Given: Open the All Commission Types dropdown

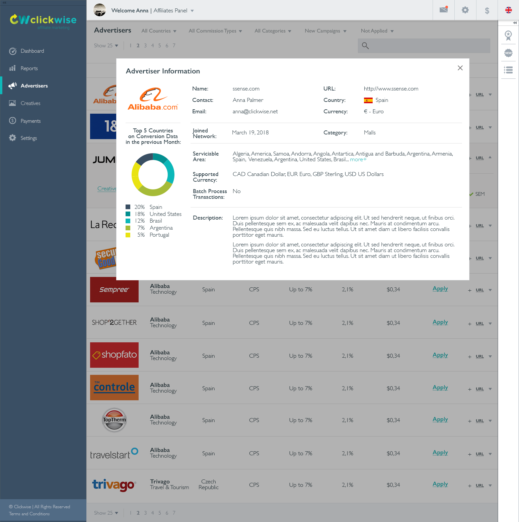Looking at the screenshot, I should click(215, 31).
